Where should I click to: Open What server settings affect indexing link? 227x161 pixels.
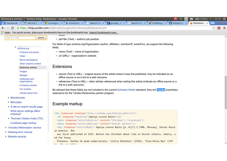click(x=25, y=112)
